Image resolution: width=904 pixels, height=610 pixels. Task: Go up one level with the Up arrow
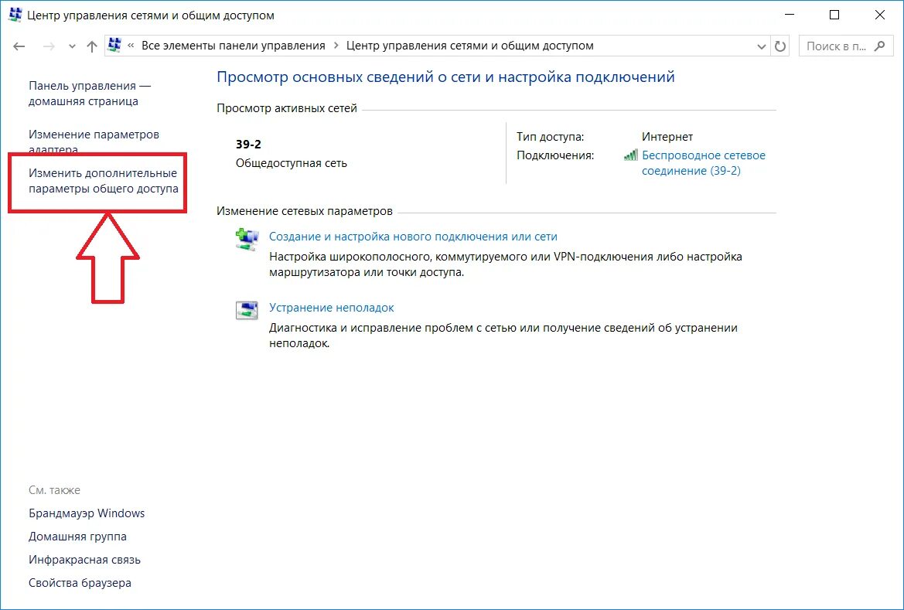point(92,46)
